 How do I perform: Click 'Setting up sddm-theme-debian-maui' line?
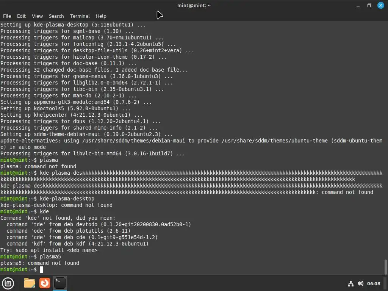(86, 134)
